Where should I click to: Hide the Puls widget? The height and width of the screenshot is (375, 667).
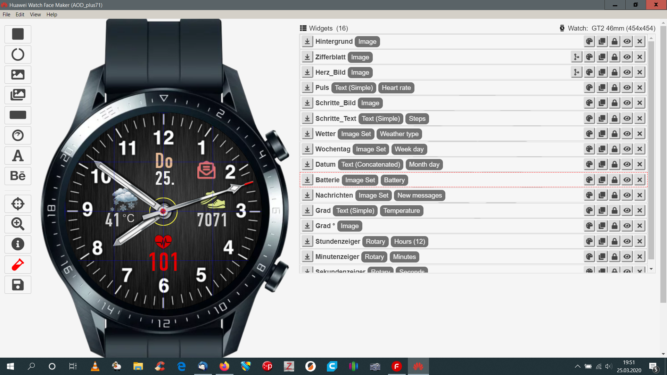pyautogui.click(x=627, y=87)
